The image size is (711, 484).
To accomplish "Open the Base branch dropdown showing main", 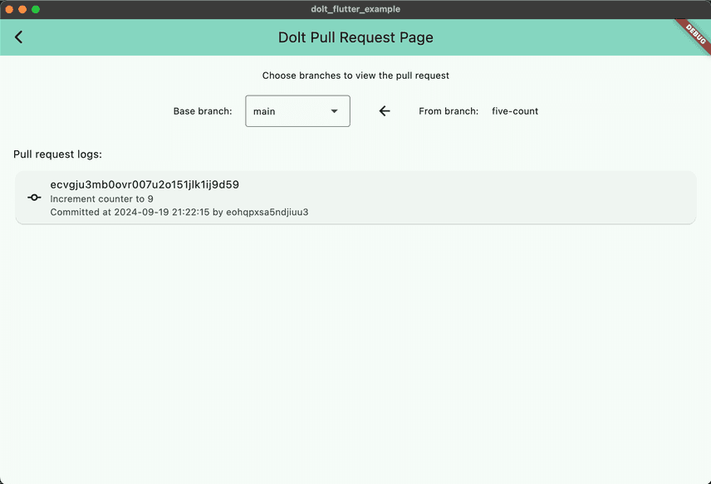I will click(x=297, y=111).
